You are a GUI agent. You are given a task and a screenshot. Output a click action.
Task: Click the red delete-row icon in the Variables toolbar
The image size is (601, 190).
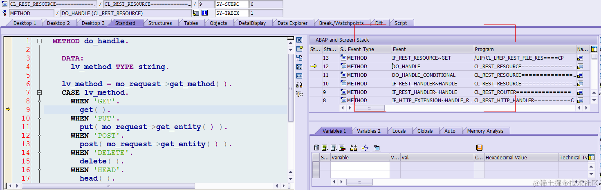(x=342, y=148)
